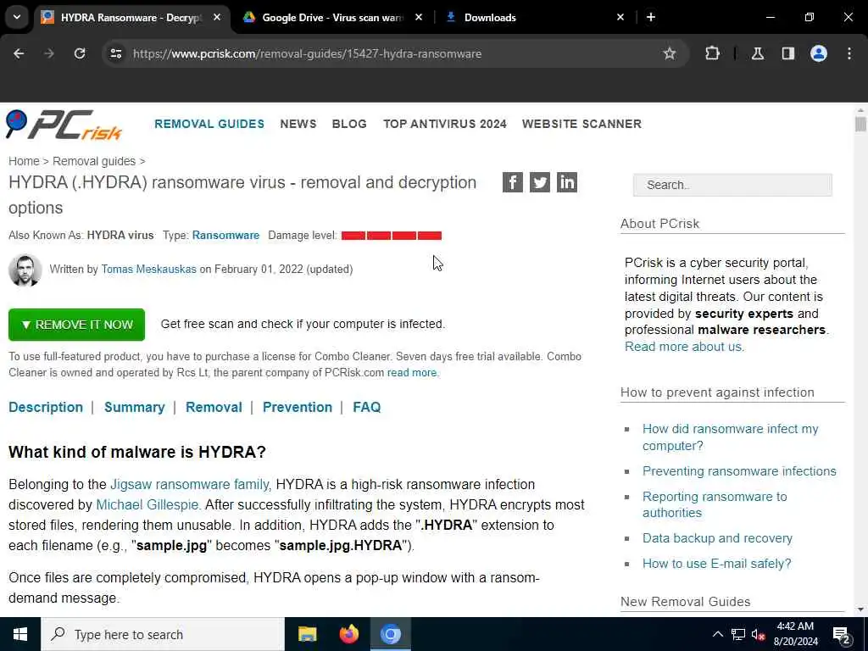
Task: Open a new tab with plus button
Action: [651, 17]
